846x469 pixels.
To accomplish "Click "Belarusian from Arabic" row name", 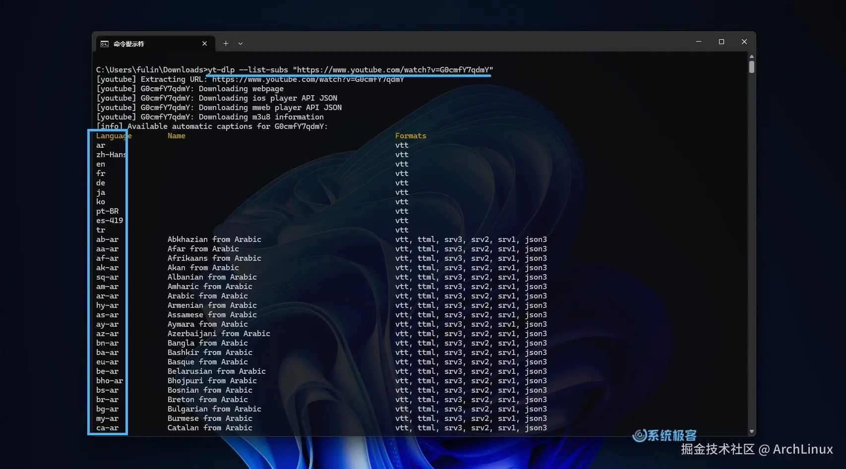I will coord(217,371).
